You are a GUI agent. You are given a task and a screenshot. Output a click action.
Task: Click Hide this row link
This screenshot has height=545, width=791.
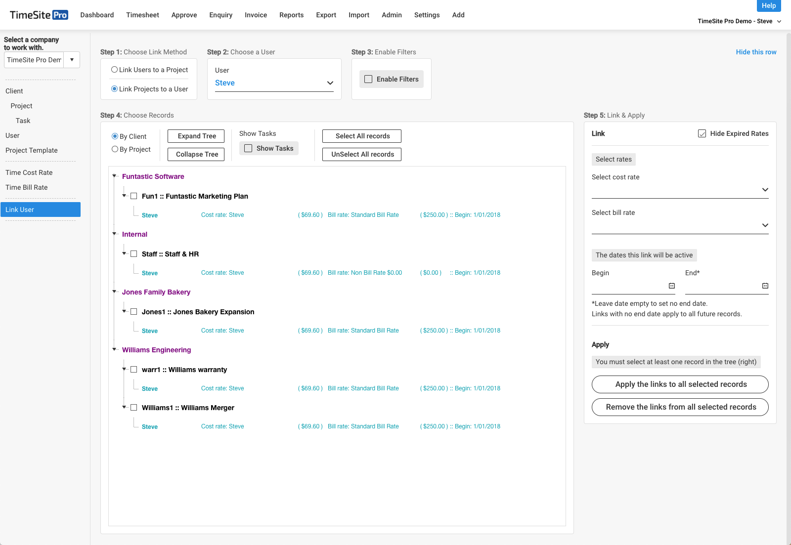(756, 52)
